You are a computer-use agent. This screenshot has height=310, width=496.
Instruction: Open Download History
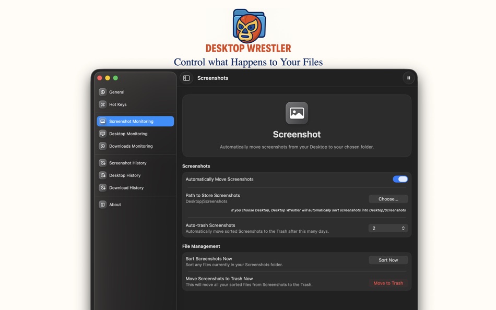135,187
